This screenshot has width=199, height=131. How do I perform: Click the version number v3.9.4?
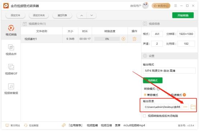[186, 126]
